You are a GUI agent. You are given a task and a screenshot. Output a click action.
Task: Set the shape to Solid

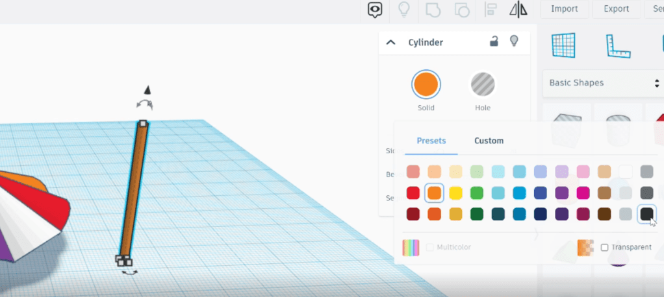pyautogui.click(x=426, y=84)
